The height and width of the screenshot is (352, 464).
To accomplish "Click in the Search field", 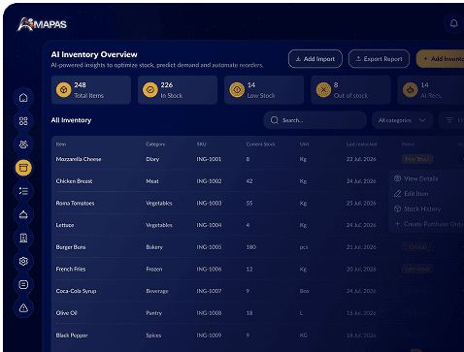I will point(315,120).
